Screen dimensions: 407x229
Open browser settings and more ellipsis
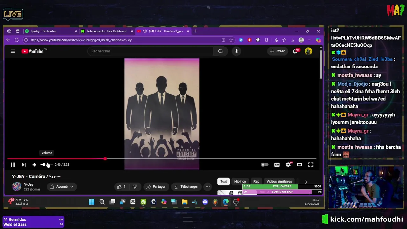309,40
